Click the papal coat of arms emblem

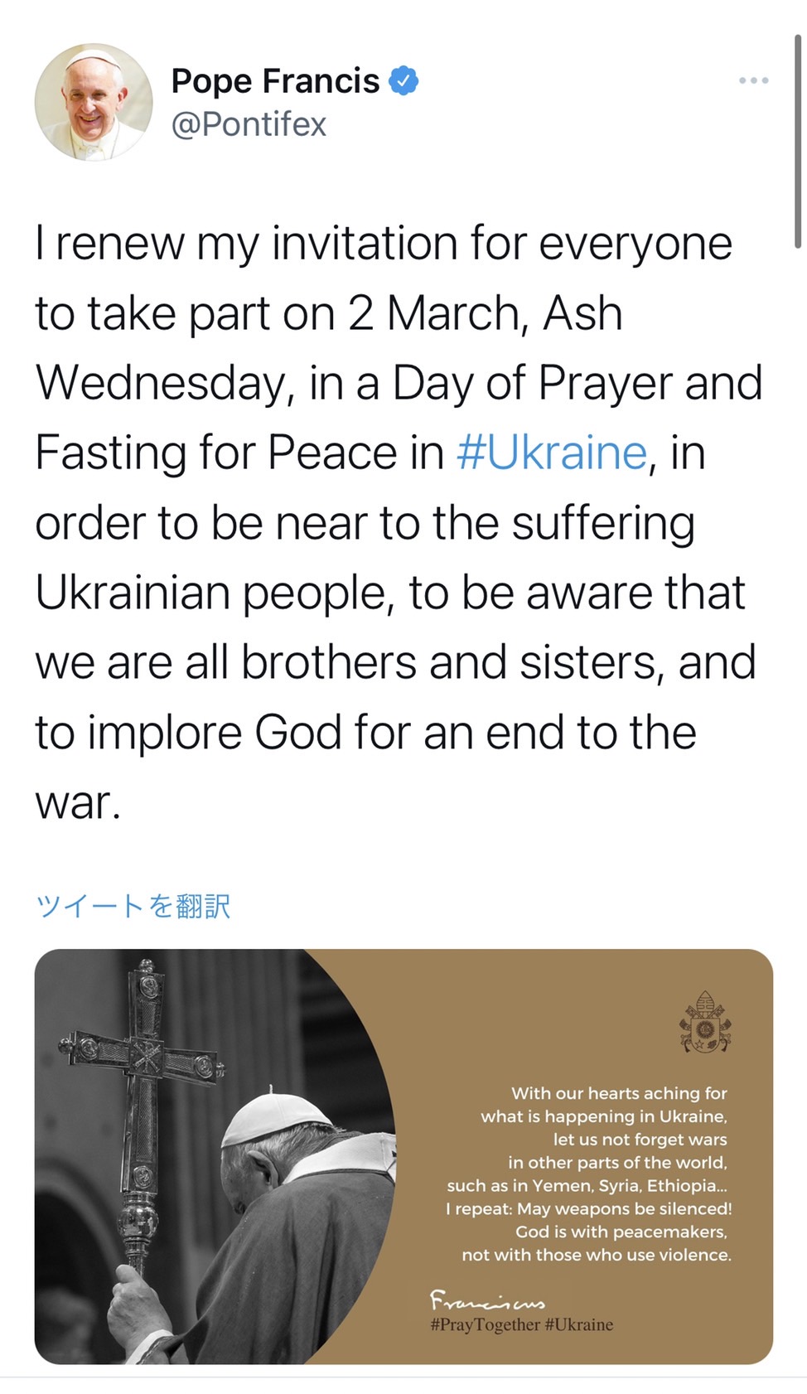click(705, 1022)
